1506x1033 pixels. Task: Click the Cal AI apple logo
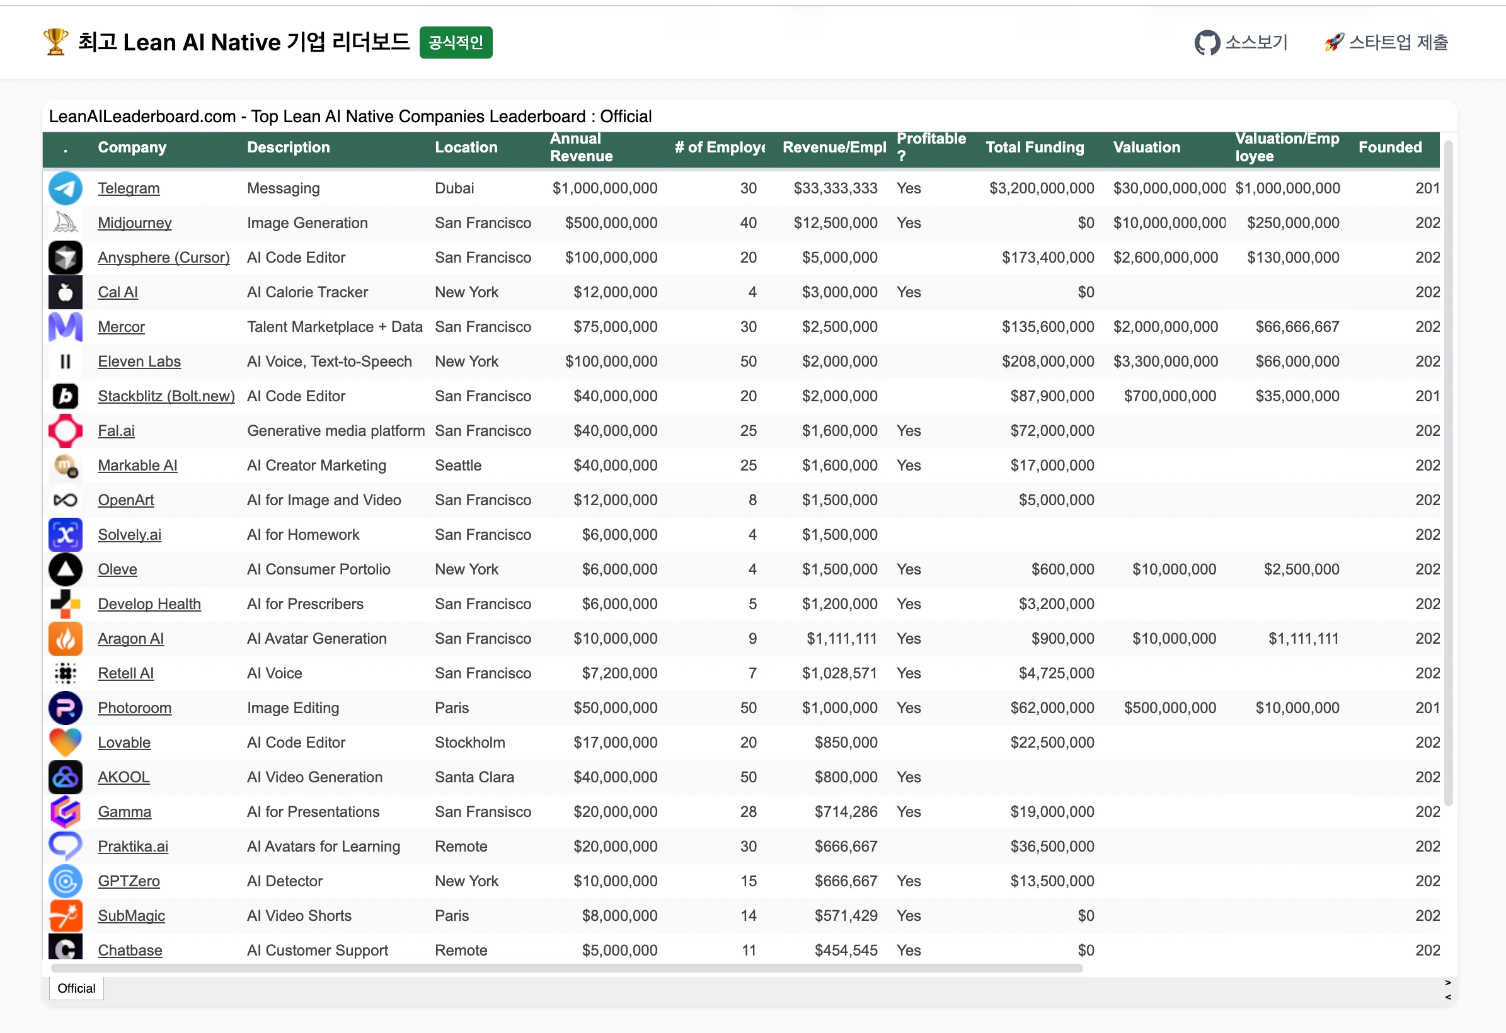coord(66,292)
